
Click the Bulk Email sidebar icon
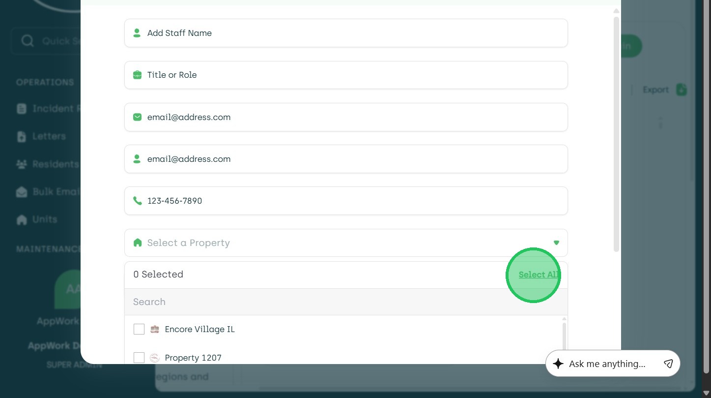pyautogui.click(x=22, y=192)
